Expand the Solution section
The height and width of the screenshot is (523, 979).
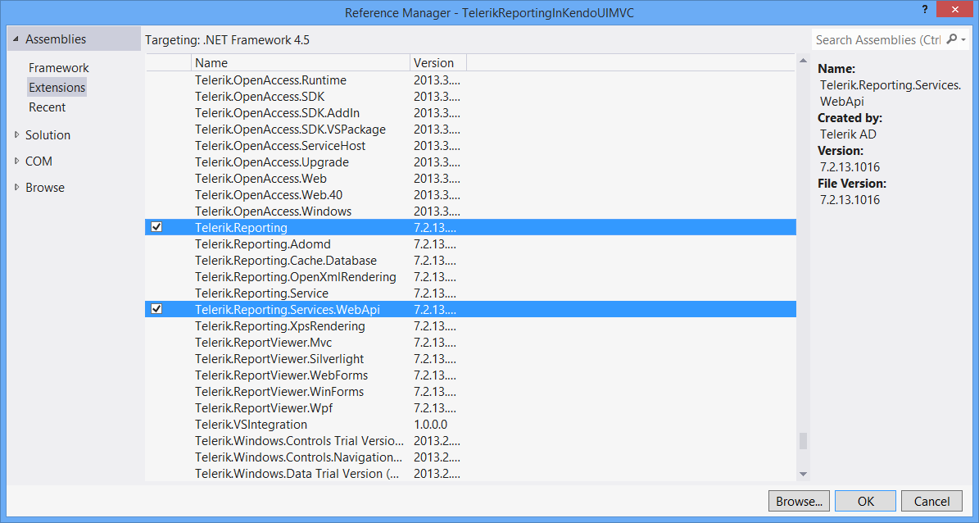point(17,134)
